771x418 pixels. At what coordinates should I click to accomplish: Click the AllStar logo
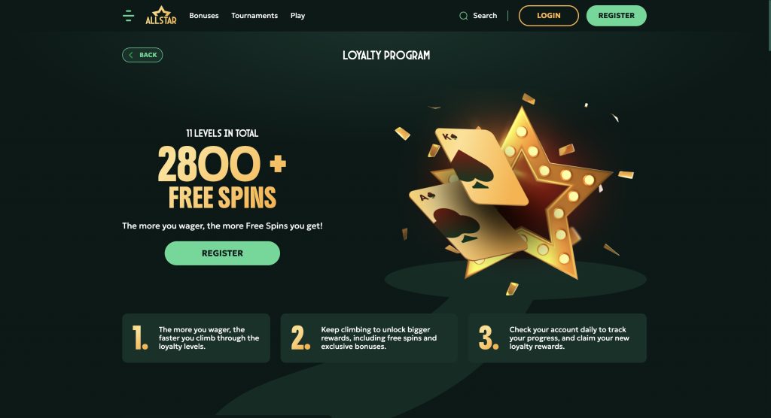pyautogui.click(x=161, y=15)
